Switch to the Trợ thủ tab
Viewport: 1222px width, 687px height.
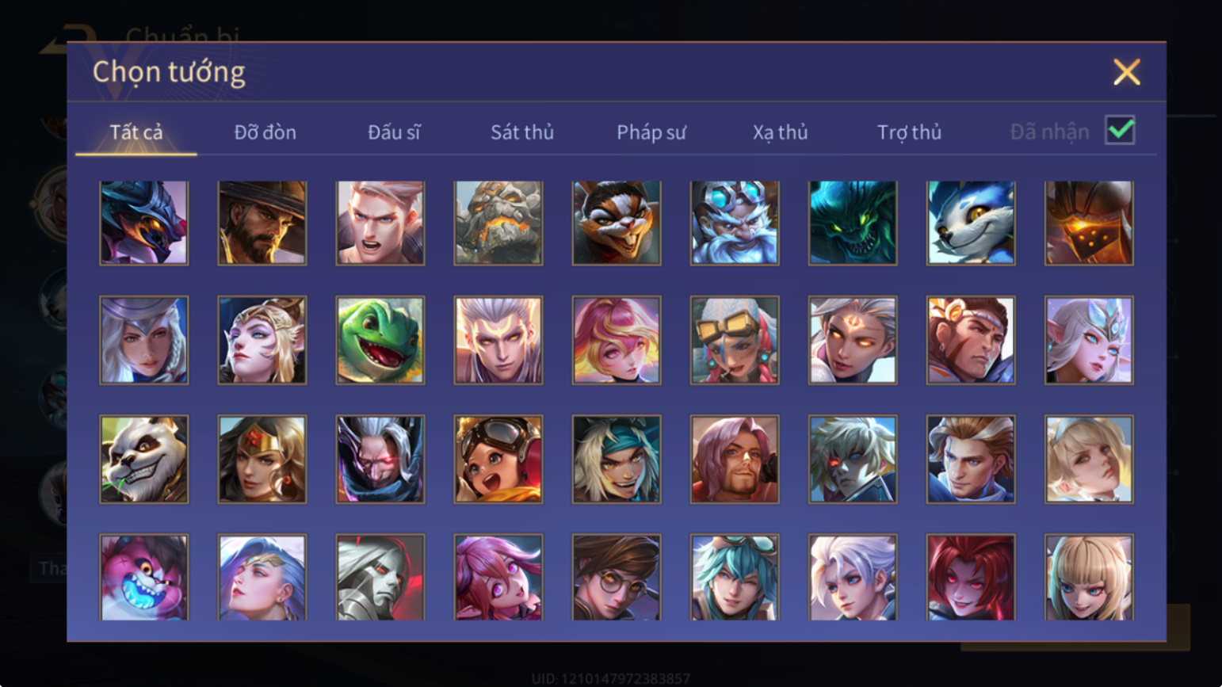click(909, 132)
